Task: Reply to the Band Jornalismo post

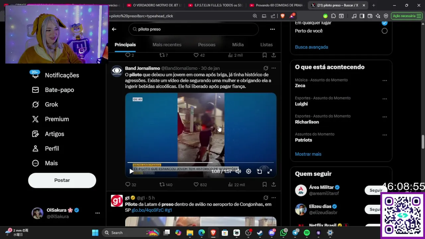Action: click(x=130, y=185)
